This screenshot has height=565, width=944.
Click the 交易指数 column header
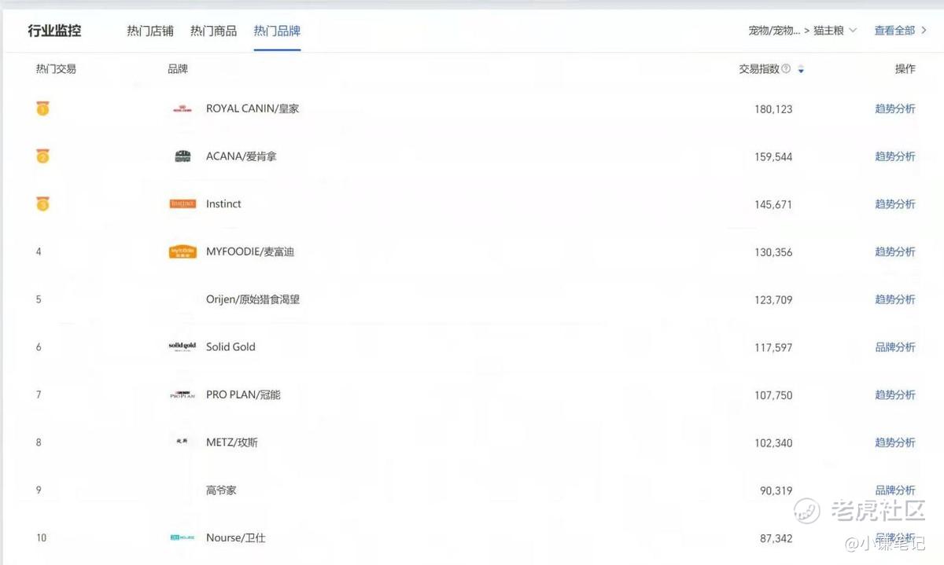(758, 69)
